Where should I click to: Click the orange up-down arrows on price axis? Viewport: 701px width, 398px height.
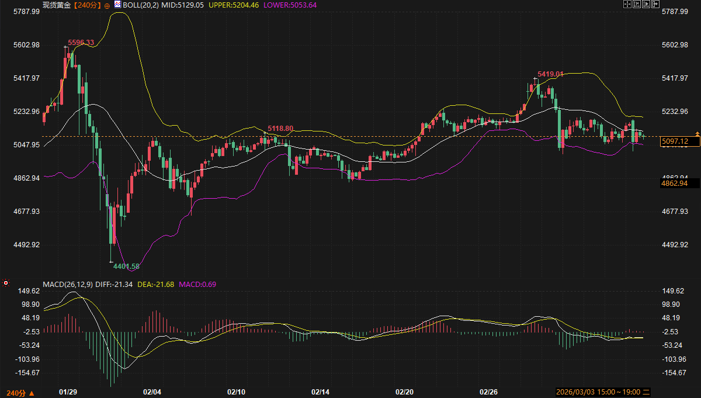point(697,134)
